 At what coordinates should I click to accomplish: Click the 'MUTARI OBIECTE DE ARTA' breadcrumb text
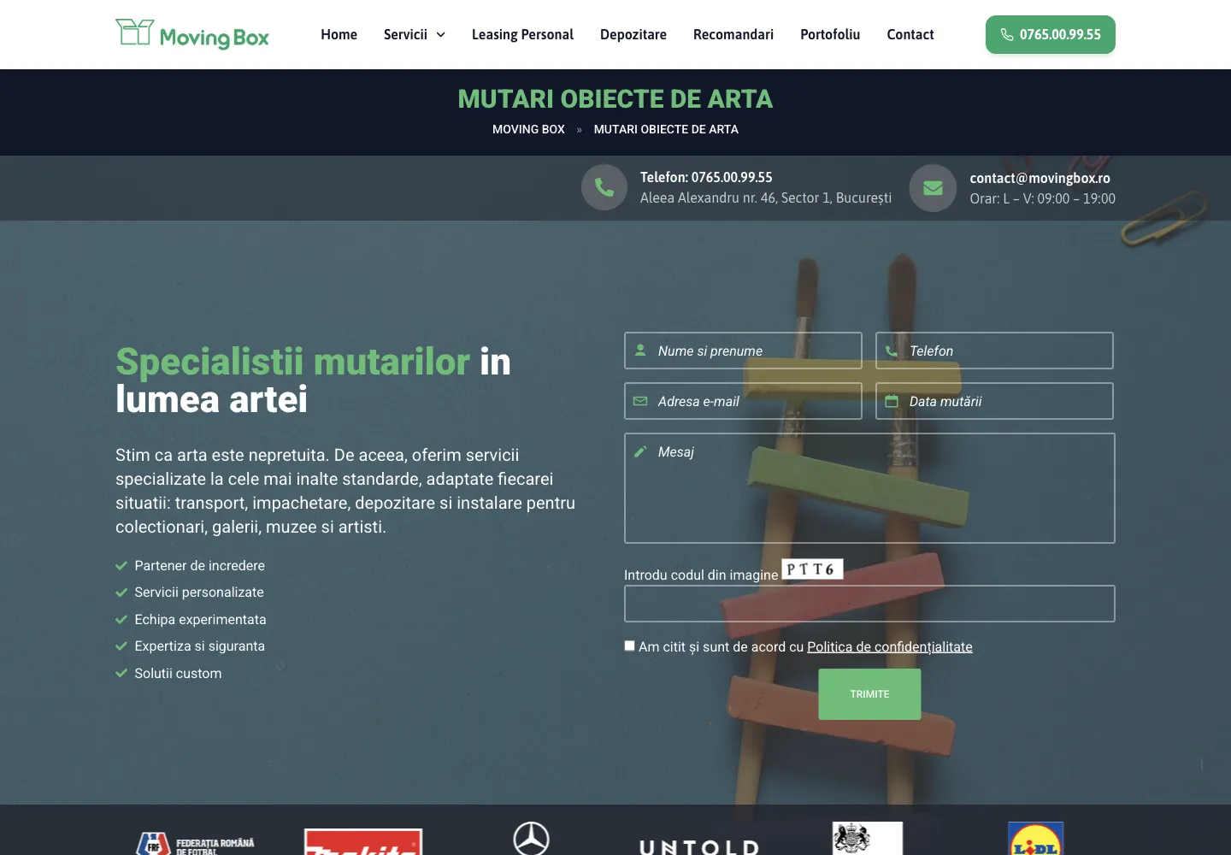point(666,129)
